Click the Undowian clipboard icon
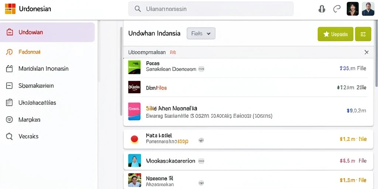The image size is (378, 189). coord(10,32)
